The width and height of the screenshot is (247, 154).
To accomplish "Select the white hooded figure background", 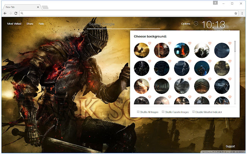I will coord(202,50).
